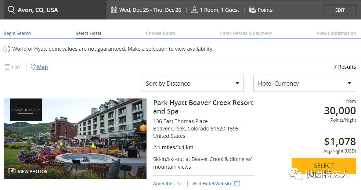Click the hotel exterior photo
Image resolution: width=361 pixels, height=190 pixels.
coord(75,139)
